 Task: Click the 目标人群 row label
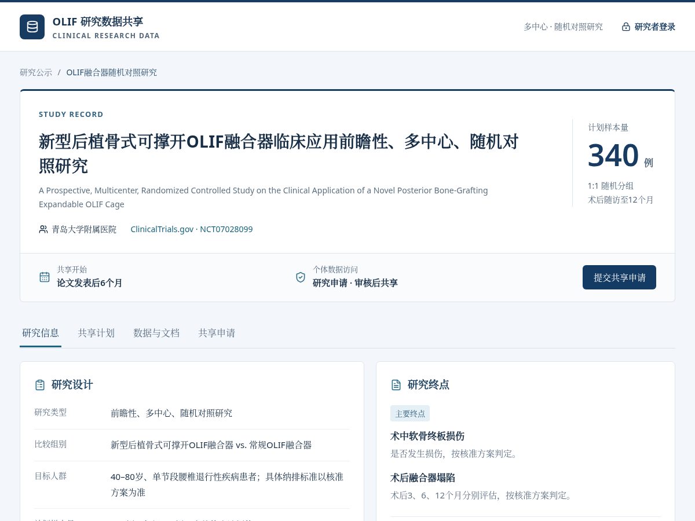coord(50,476)
